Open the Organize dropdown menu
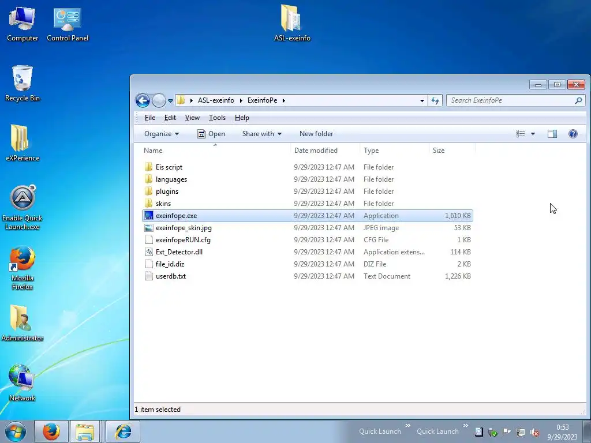 pyautogui.click(x=162, y=134)
